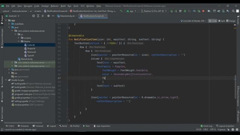Viewport: 240px width, 135px height.
Task: Open AVD Manager device icon
Action: click(223, 11)
